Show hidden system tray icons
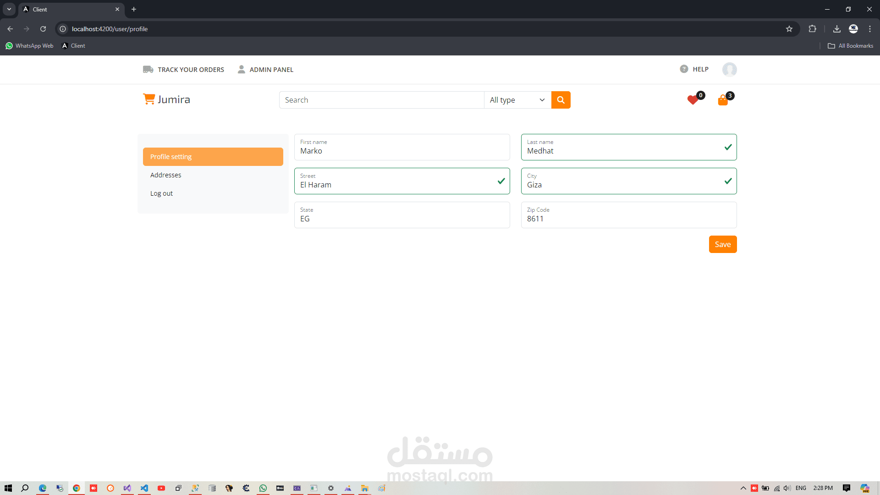The width and height of the screenshot is (880, 495). (x=743, y=488)
